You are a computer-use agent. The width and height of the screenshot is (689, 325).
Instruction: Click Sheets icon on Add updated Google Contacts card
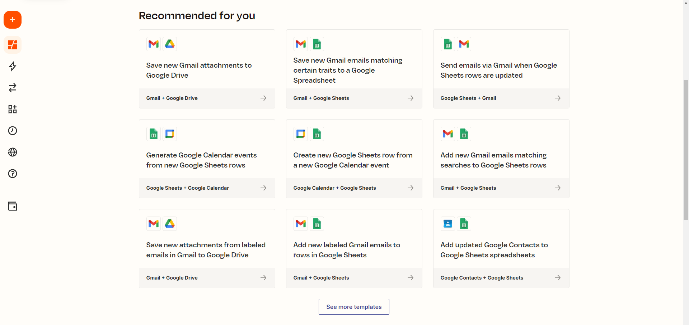coord(464,224)
